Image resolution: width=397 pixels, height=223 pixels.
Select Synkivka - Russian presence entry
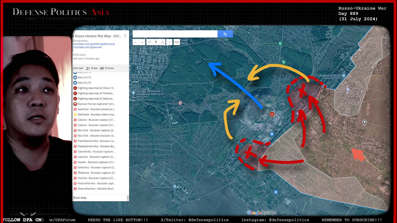pyautogui.click(x=95, y=109)
